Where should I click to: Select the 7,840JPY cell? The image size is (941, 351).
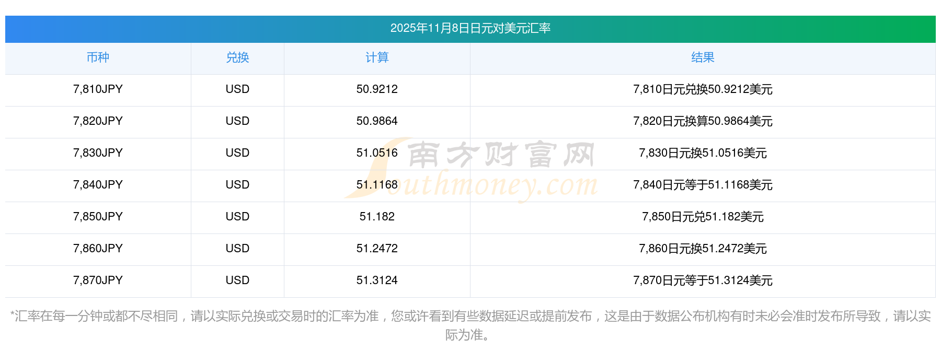click(x=98, y=185)
